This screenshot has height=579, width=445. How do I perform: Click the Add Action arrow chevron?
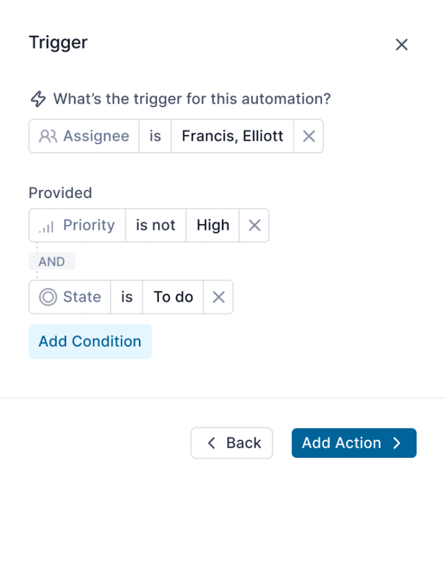[x=397, y=443]
